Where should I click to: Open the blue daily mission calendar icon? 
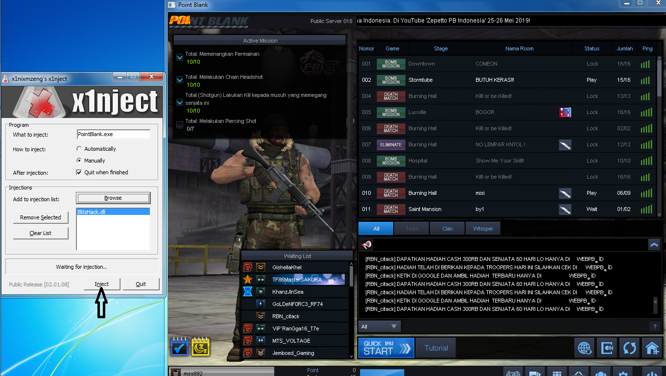[x=179, y=347]
